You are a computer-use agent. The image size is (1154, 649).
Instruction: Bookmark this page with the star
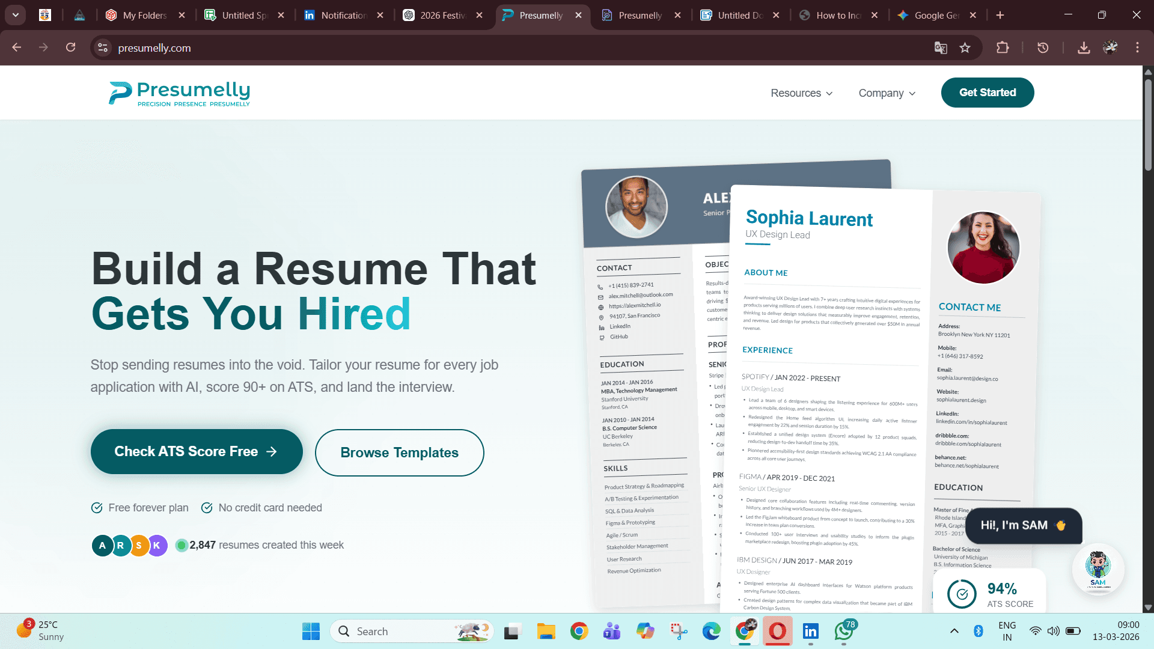[x=965, y=47]
